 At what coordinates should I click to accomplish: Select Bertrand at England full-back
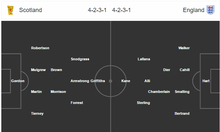[182, 113]
